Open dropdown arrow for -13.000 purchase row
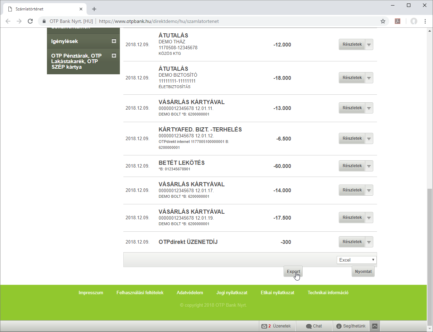Image resolution: width=433 pixels, height=332 pixels. 369,108
